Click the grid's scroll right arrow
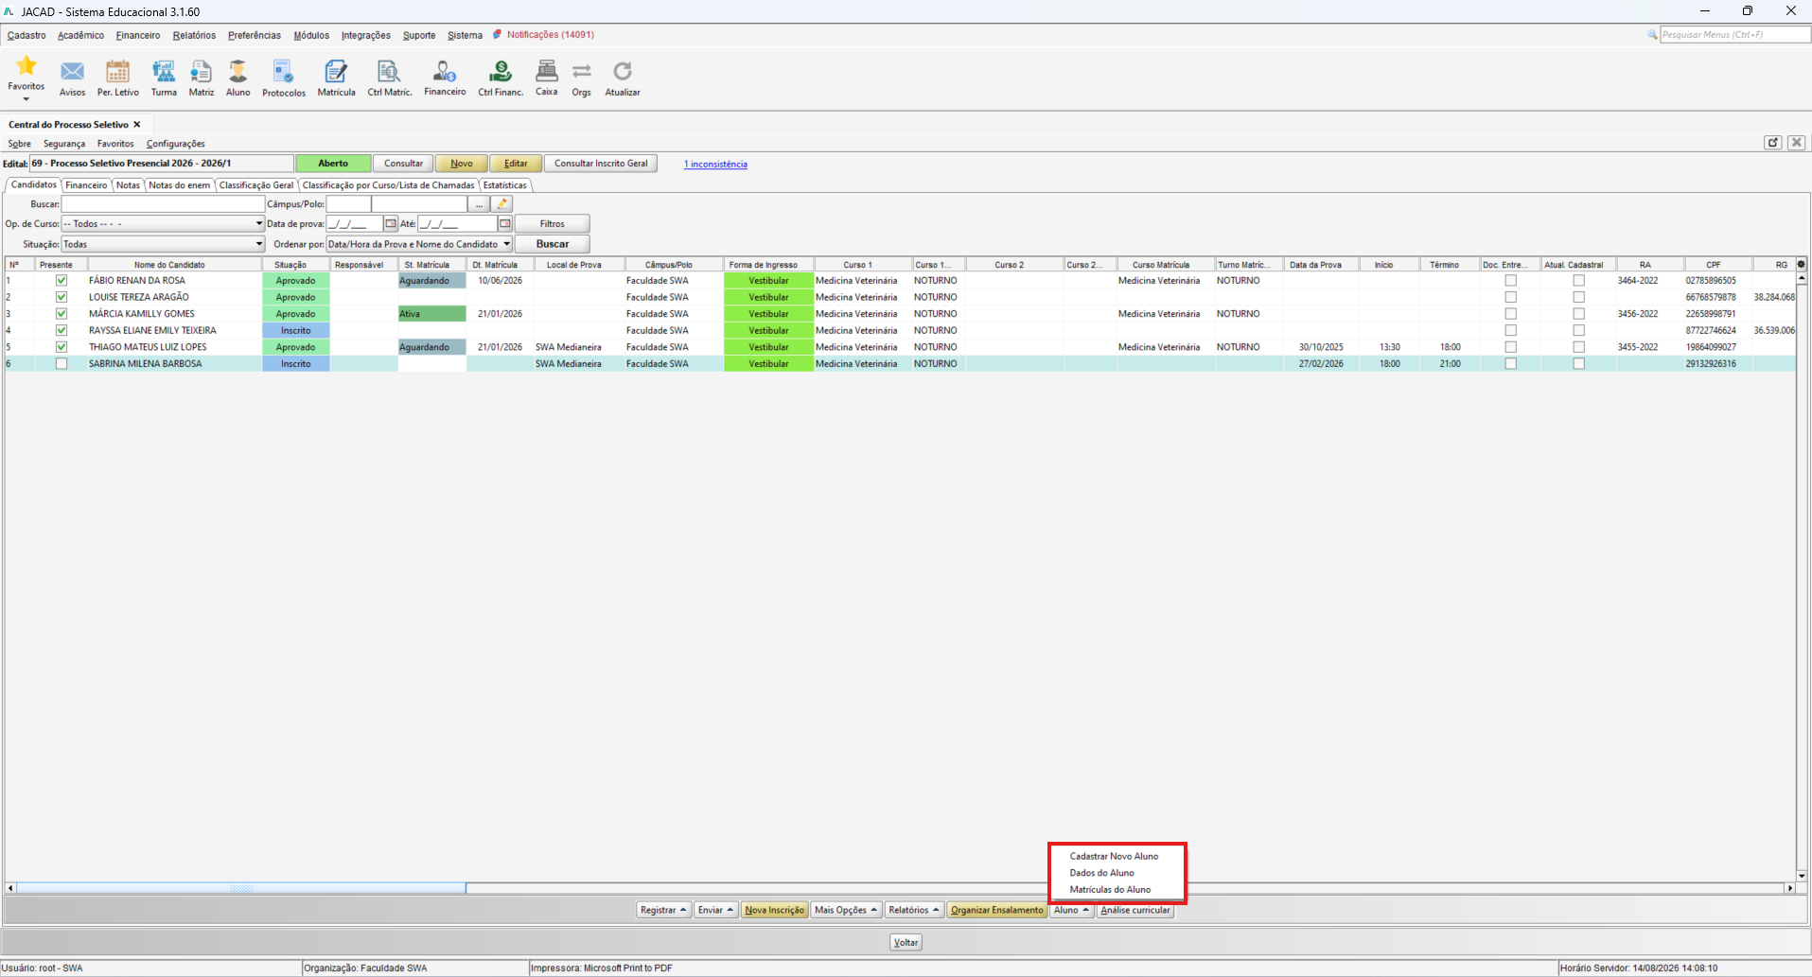Viewport: 1812px width, 977px height. pyautogui.click(x=1789, y=888)
